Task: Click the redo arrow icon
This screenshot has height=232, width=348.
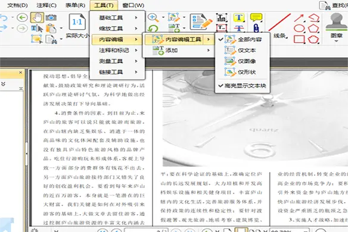Action: [x=4, y=28]
